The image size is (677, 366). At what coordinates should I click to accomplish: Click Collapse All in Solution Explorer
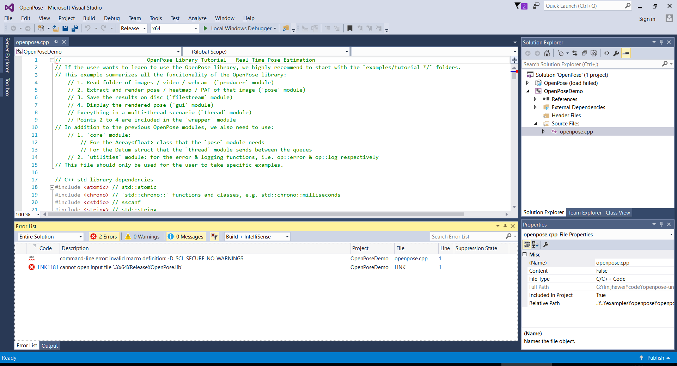pos(584,53)
